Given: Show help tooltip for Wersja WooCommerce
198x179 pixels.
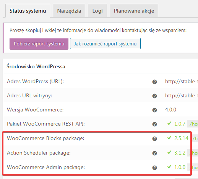Looking at the screenshot, I should [154, 110].
